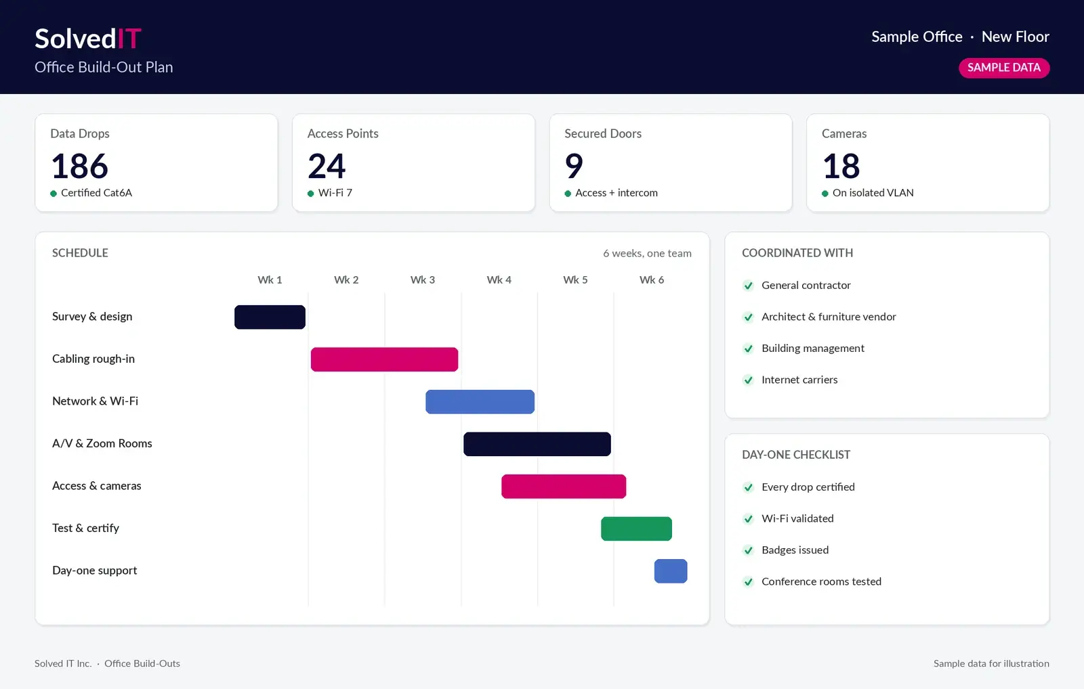1084x689 pixels.
Task: Click the green dot beside Certified Cat6A
Action: point(54,194)
